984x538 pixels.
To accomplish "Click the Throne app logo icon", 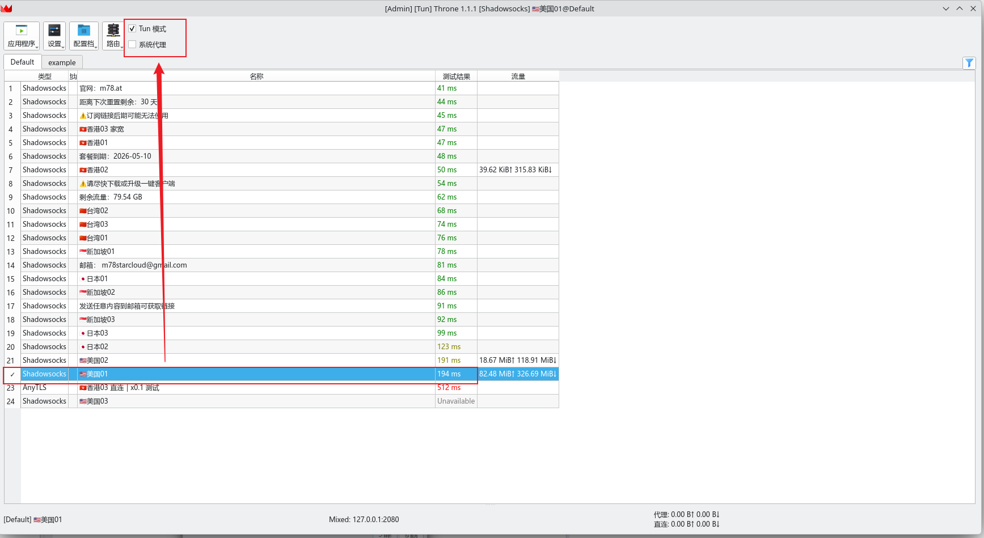I will [x=7, y=9].
